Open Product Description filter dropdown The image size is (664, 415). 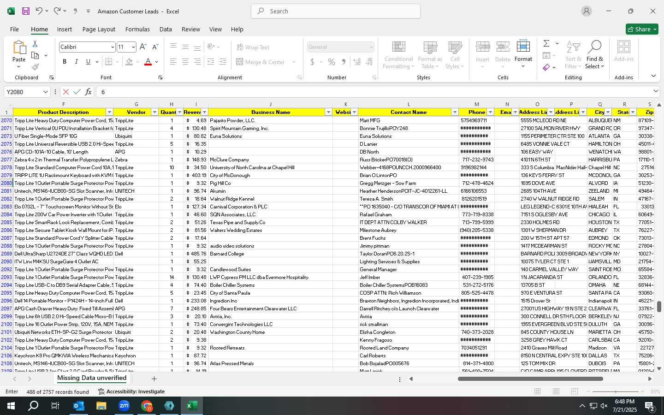(109, 112)
